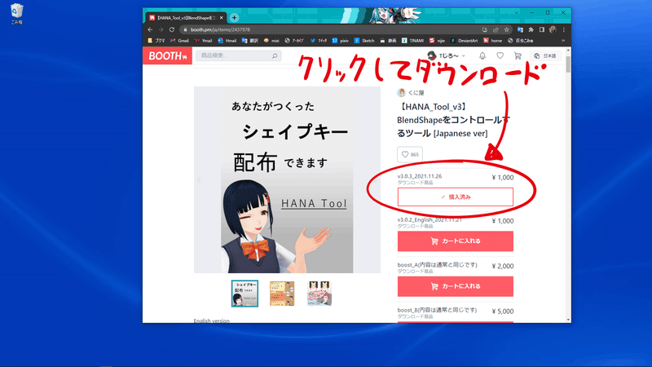Screen dimensions: 652x367
Task: Show the previous product image with left arrow
Action: [x=199, y=179]
